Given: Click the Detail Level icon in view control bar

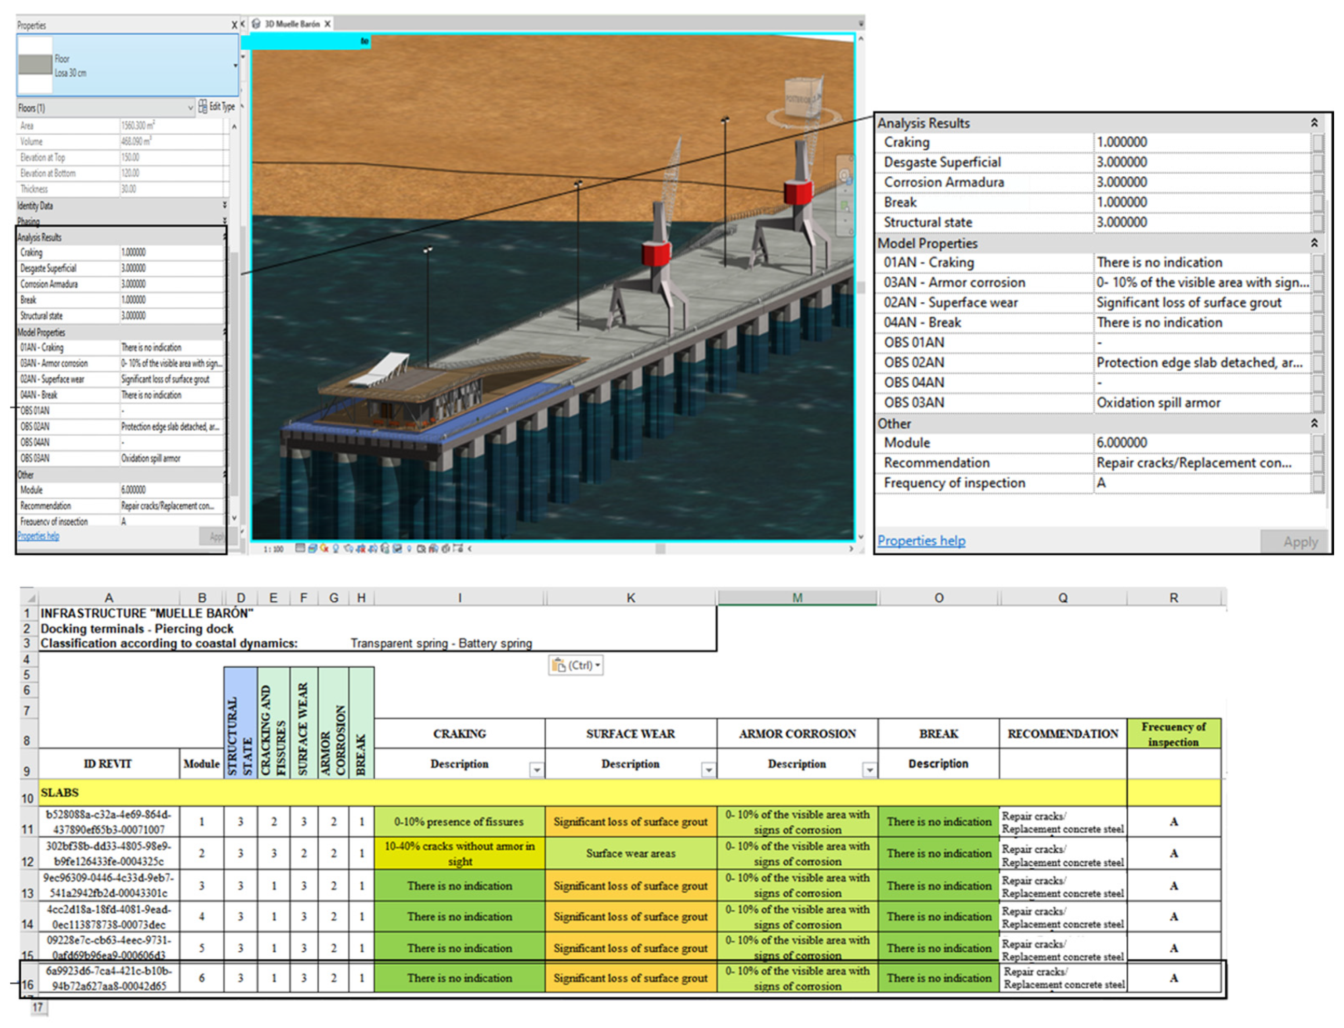Looking at the screenshot, I should (301, 549).
